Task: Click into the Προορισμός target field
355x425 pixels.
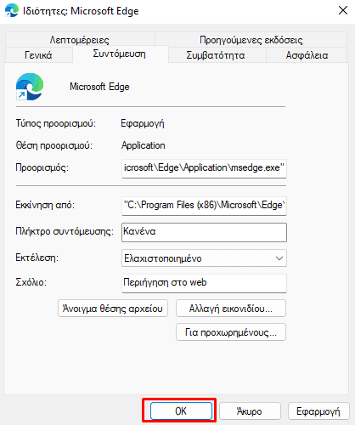Action: [x=204, y=168]
